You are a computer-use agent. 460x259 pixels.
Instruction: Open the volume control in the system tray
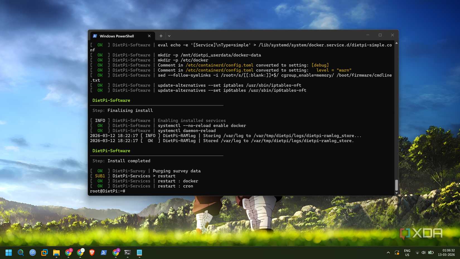pos(423,253)
